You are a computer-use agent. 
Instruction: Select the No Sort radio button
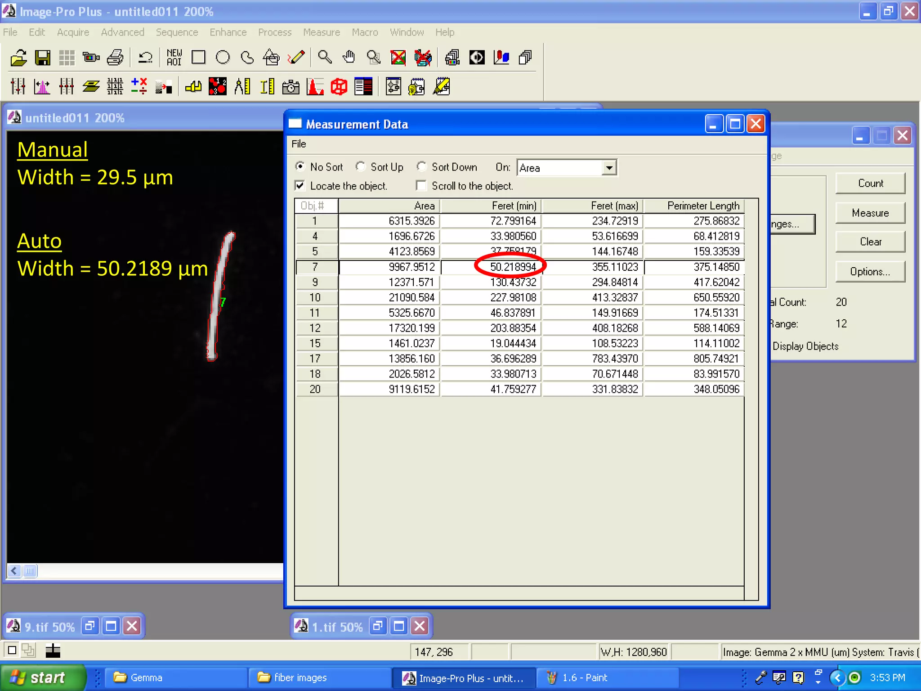(x=300, y=167)
